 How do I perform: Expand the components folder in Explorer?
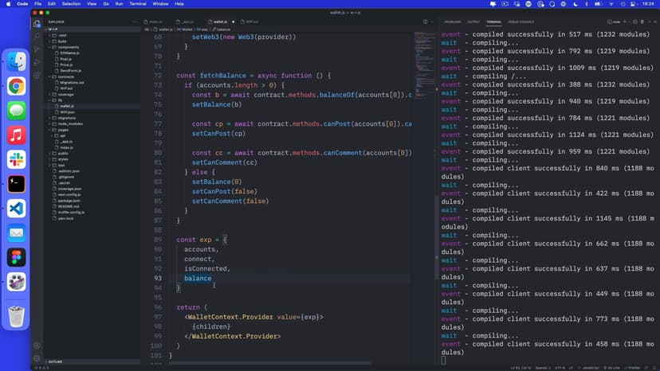click(x=68, y=47)
